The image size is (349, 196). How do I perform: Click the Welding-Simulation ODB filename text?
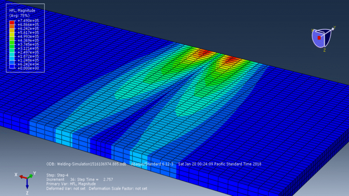tap(85, 164)
